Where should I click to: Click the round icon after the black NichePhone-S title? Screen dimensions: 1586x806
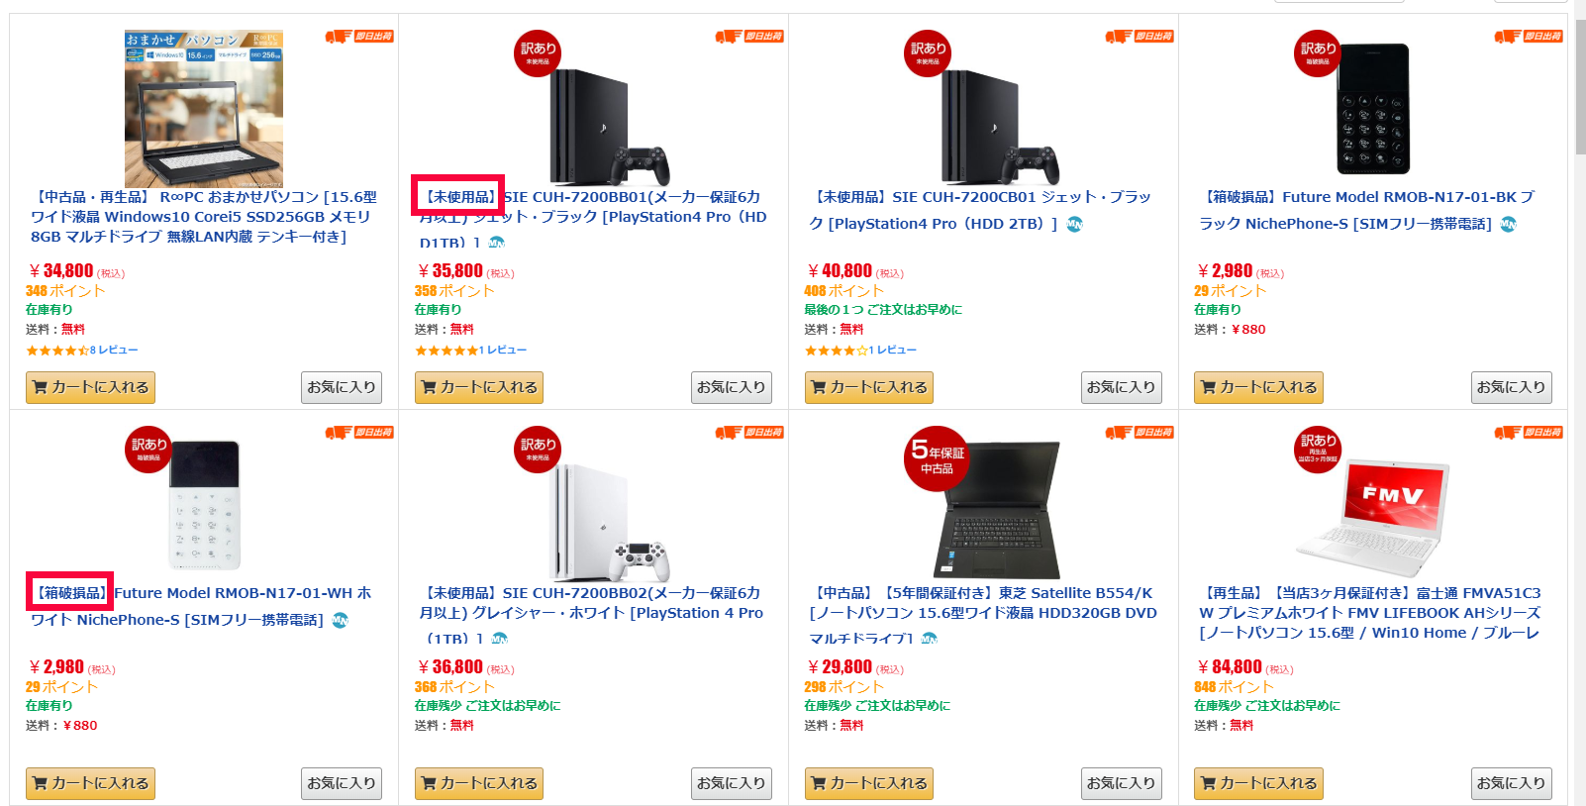1508,224
